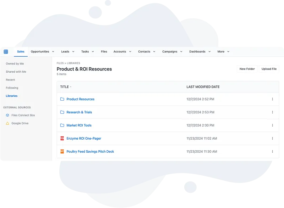Open row actions for Market ROI Tools
Viewport: 284px width, 208px height.
click(x=272, y=125)
